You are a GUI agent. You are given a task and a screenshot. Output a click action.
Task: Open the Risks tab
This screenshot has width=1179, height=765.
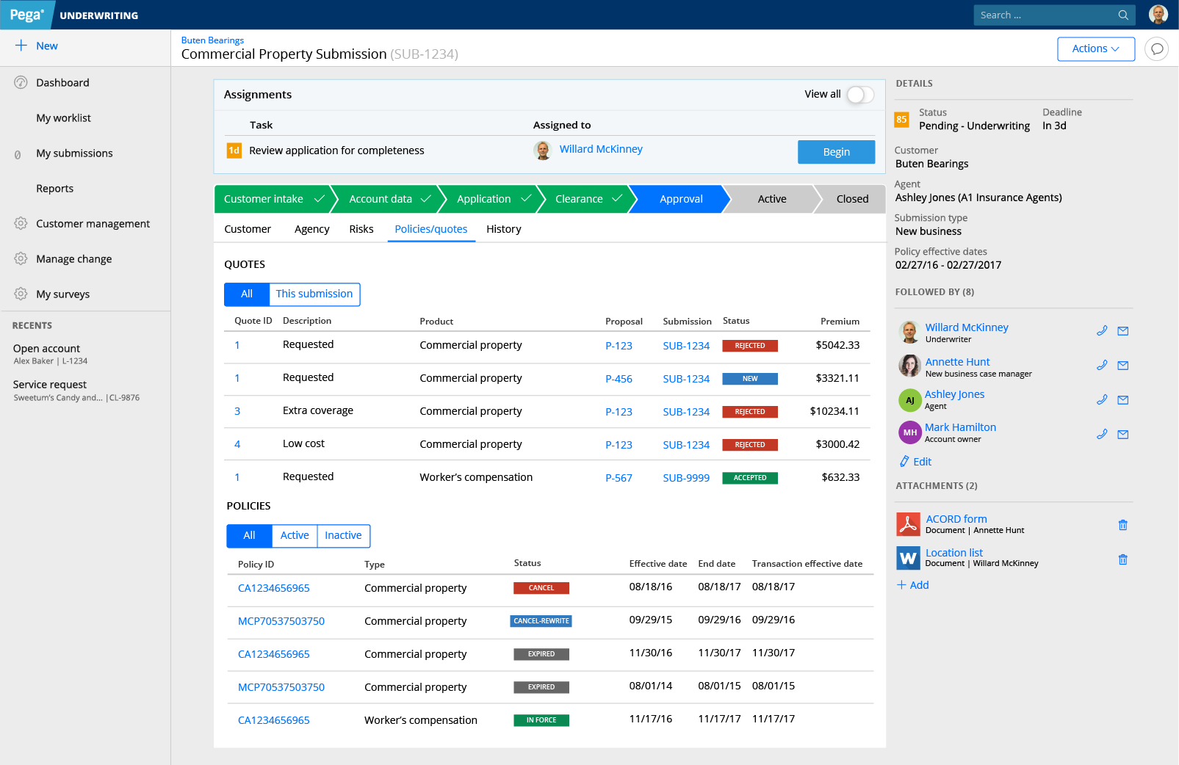pos(361,229)
